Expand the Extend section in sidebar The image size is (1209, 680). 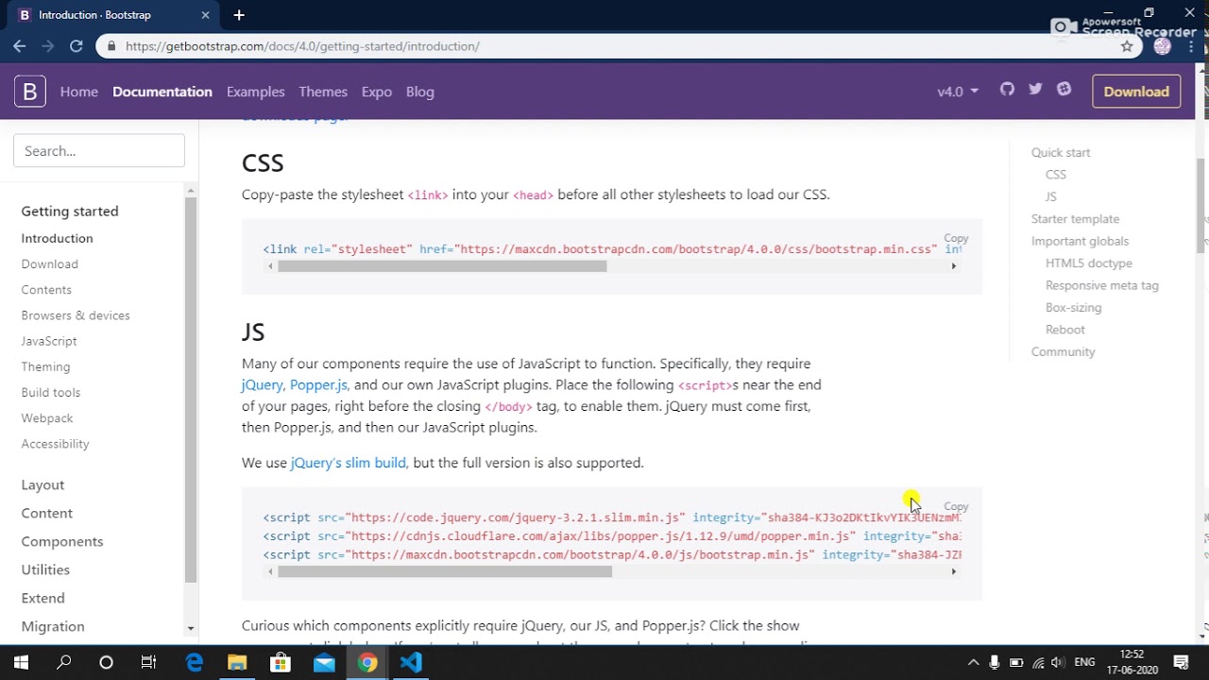(x=43, y=598)
